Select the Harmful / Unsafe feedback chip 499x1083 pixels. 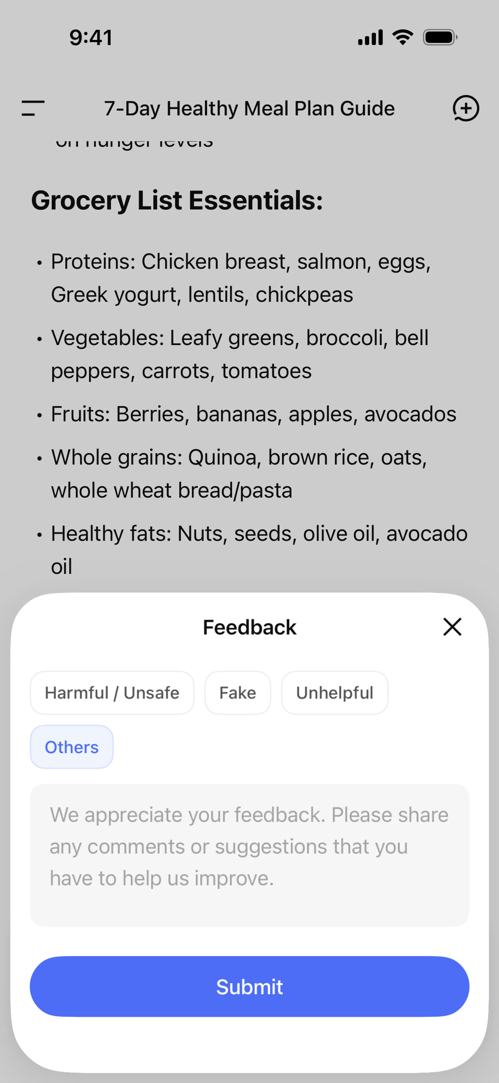click(112, 693)
